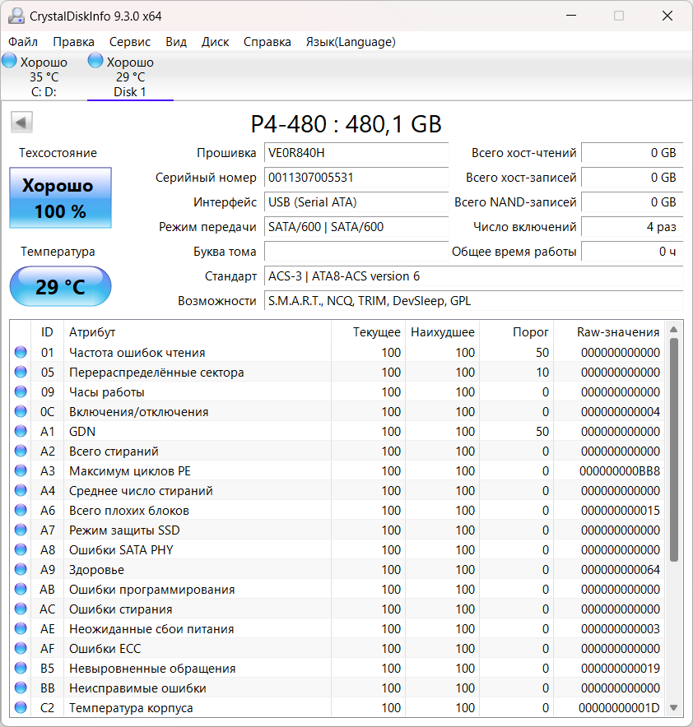Click the Порог column header
The height and width of the screenshot is (727, 693).
517,332
